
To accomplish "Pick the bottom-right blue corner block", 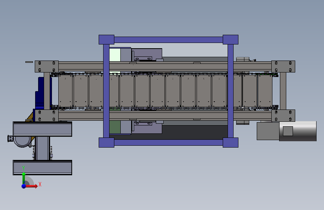I will coord(231,142).
